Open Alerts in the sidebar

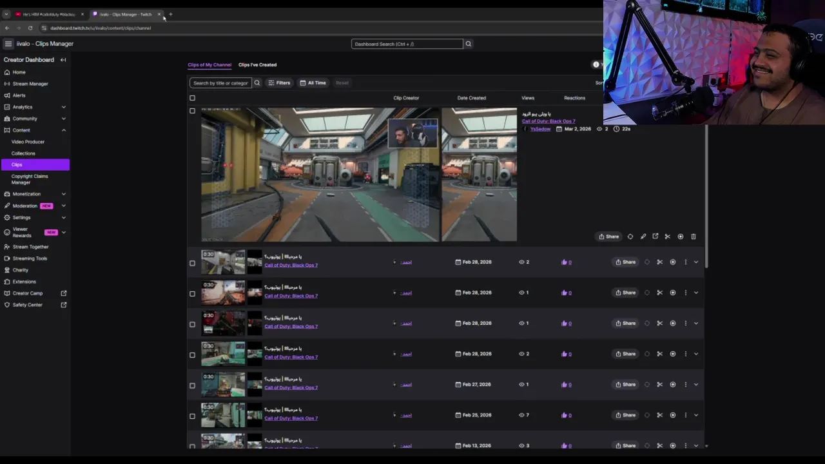pyautogui.click(x=19, y=95)
